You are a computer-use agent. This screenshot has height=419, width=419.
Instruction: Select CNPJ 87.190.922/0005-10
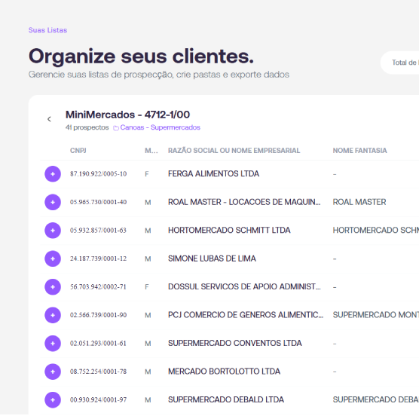click(x=98, y=174)
